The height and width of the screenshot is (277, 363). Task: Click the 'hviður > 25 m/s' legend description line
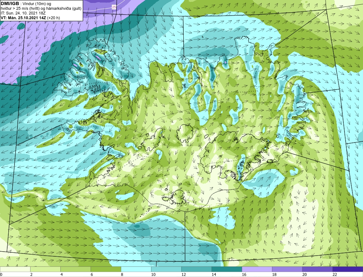tap(41, 9)
